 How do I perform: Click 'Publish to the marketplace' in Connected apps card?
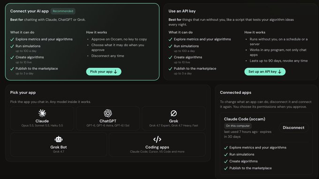[251, 168]
